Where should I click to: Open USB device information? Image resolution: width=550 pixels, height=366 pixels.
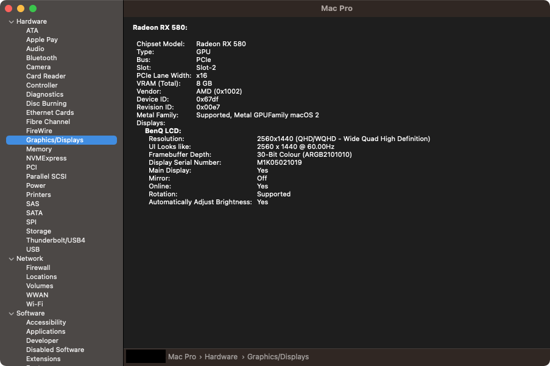pos(33,249)
